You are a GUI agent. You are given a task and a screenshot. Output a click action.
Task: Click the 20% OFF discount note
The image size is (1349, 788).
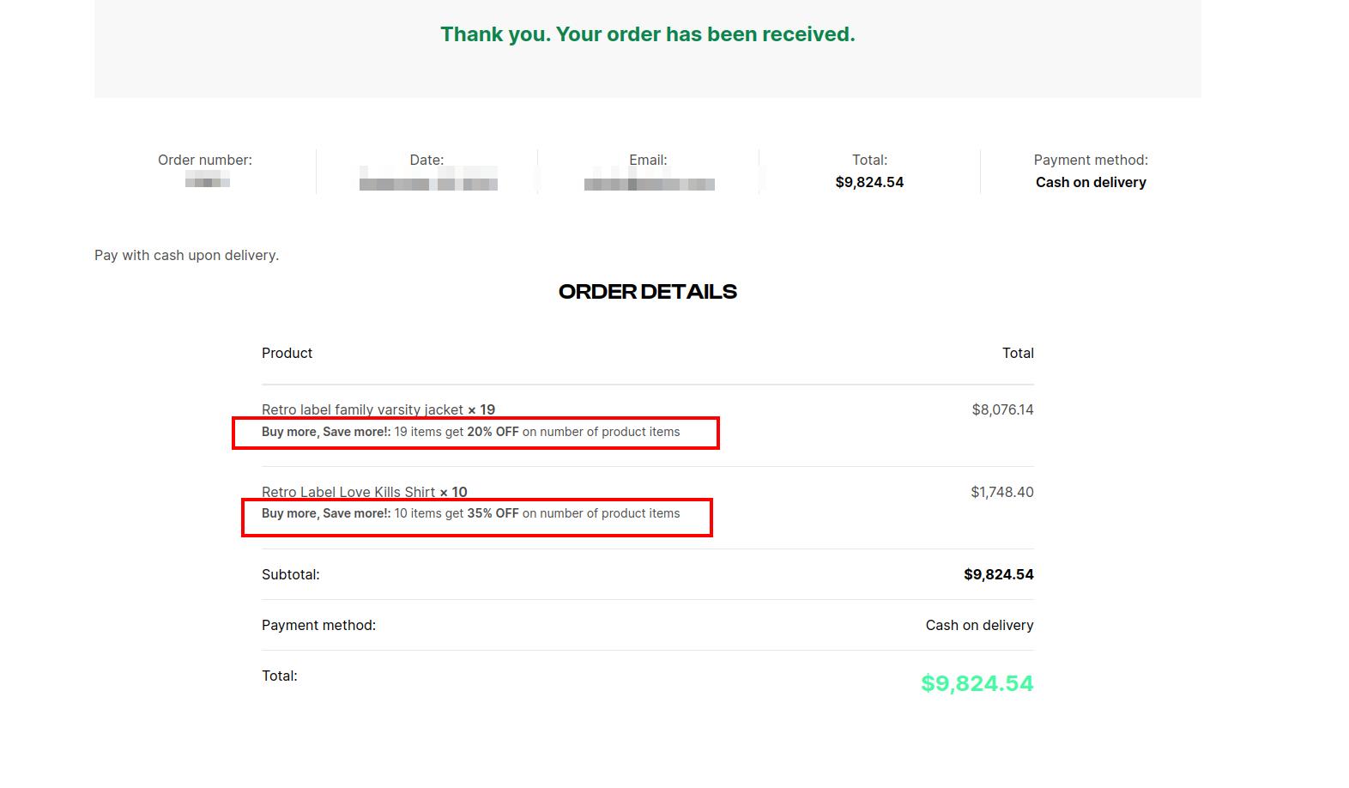click(x=470, y=432)
